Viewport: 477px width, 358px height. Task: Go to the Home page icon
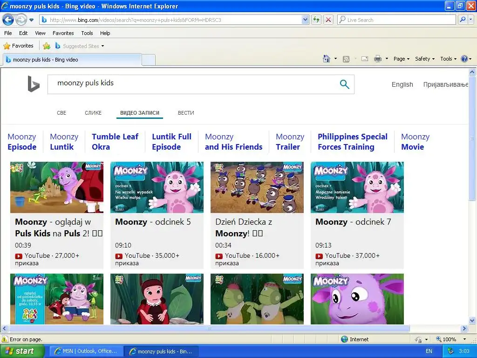(x=327, y=58)
